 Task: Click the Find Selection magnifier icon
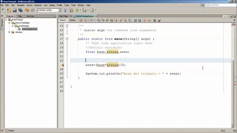99,20
